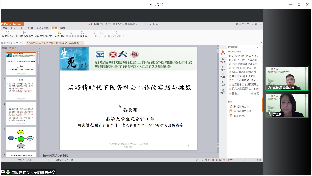This screenshot has height=176, width=312.
Task: Open the 格式 format side panel icon
Action: pyautogui.click(x=223, y=83)
